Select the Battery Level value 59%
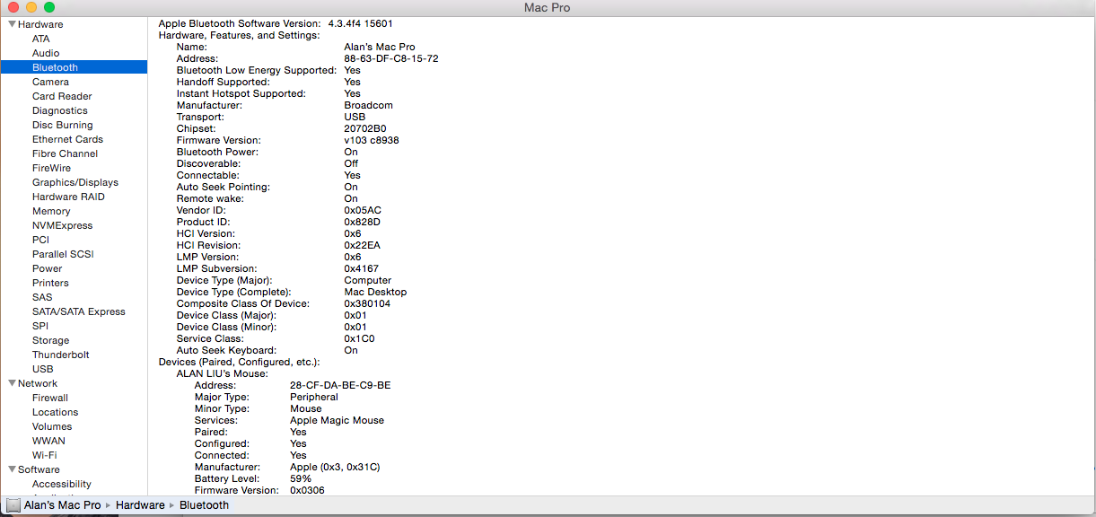Viewport: 1096px width, 517px height. coord(301,478)
